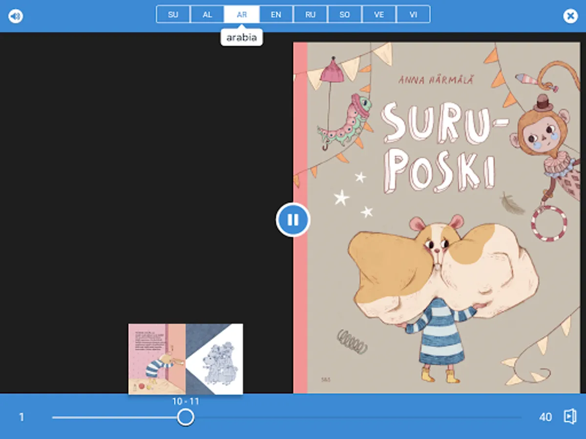Toggle the autoplay page icon at bottom right

tap(570, 417)
